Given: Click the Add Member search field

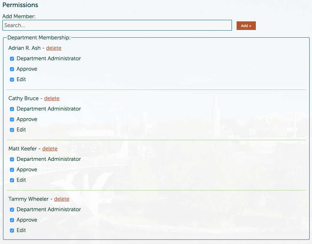Looking at the screenshot, I should point(117,25).
